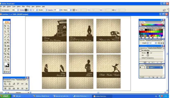Select the Mesh tool
The width and height of the screenshot is (170, 98).
pyautogui.click(x=5, y=49)
